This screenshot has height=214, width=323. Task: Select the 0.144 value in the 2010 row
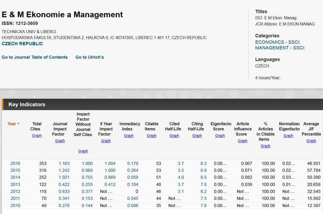pos(87,205)
